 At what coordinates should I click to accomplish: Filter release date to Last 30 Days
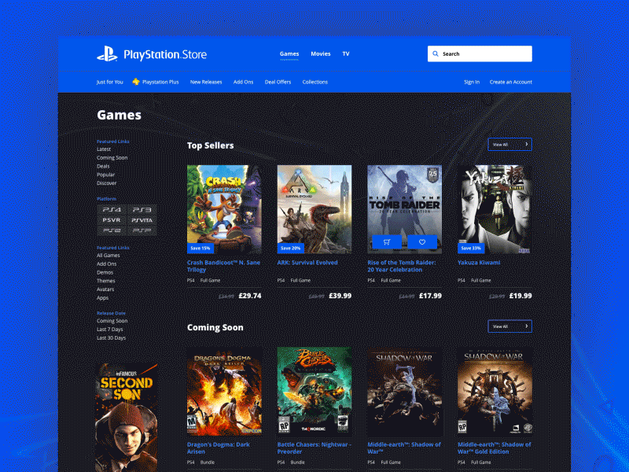[111, 338]
